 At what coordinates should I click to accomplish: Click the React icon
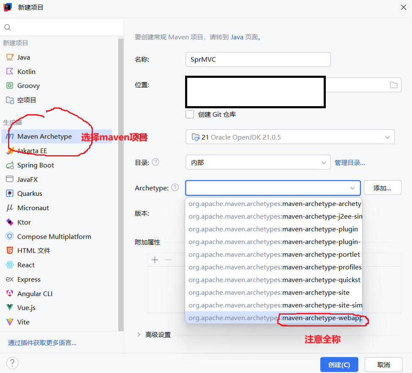tap(10, 265)
